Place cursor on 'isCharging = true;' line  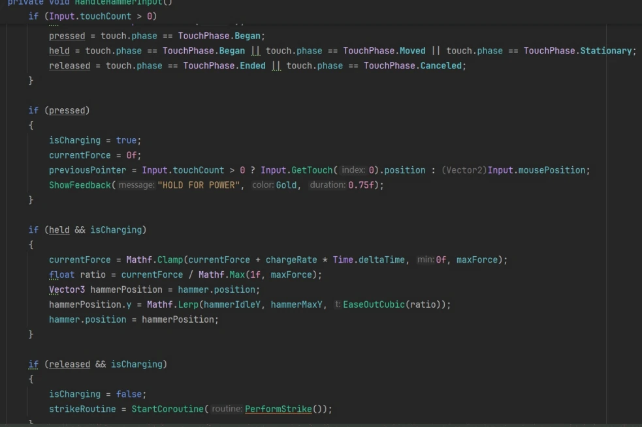(x=95, y=140)
